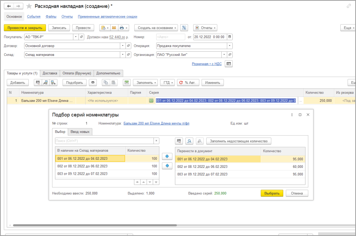Open the ГТД dropdown button
This screenshot has height=236, width=356.
(x=168, y=83)
